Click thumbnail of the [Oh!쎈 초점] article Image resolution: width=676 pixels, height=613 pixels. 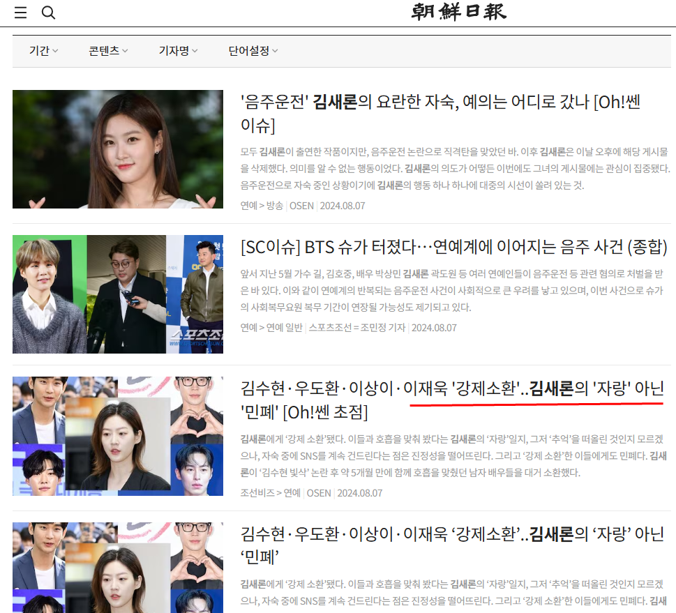coord(118,437)
